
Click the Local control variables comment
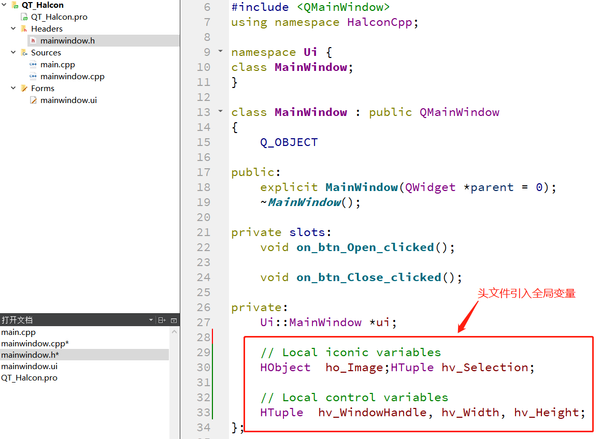point(354,398)
